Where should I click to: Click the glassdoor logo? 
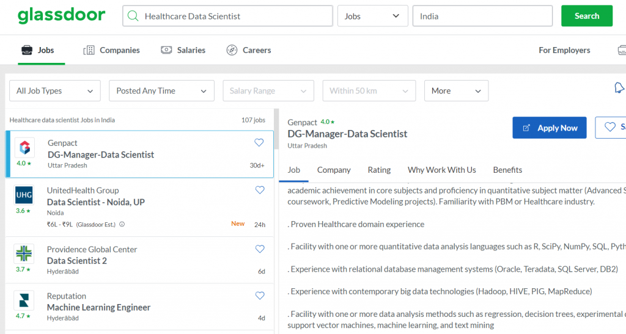62,15
